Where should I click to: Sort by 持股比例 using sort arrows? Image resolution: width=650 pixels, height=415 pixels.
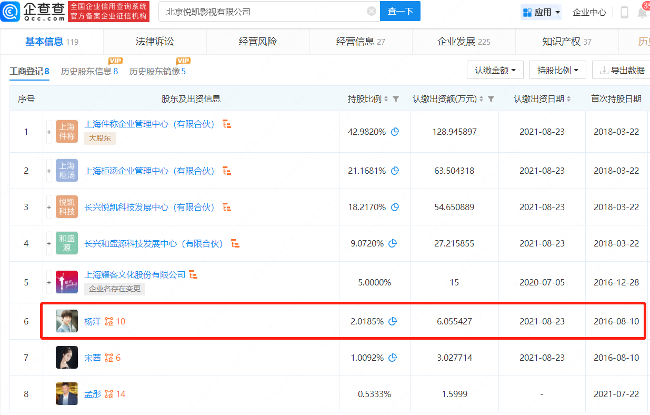[386, 99]
